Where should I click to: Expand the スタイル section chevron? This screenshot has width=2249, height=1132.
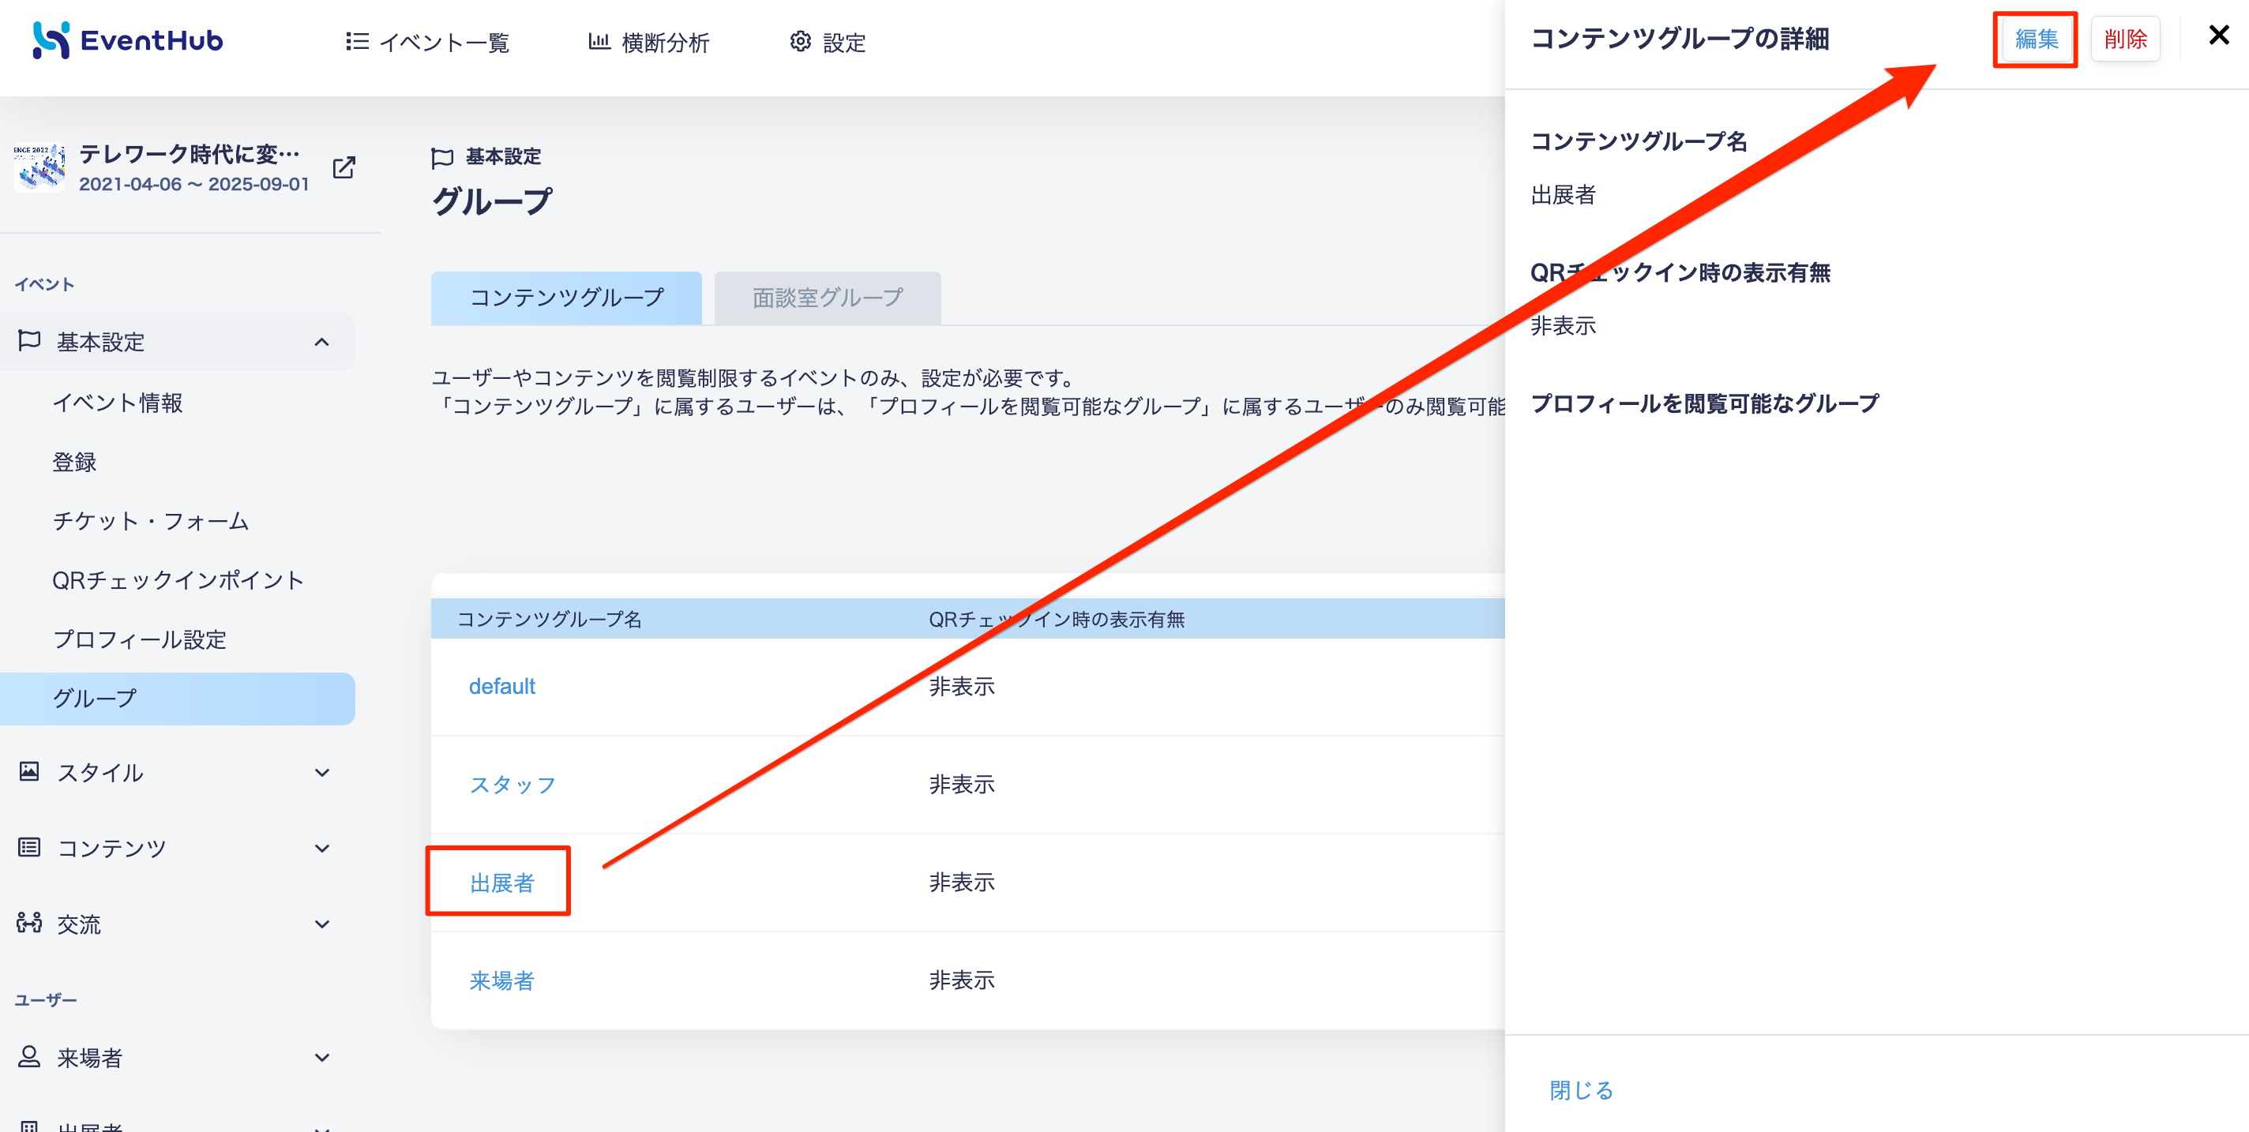click(x=322, y=772)
